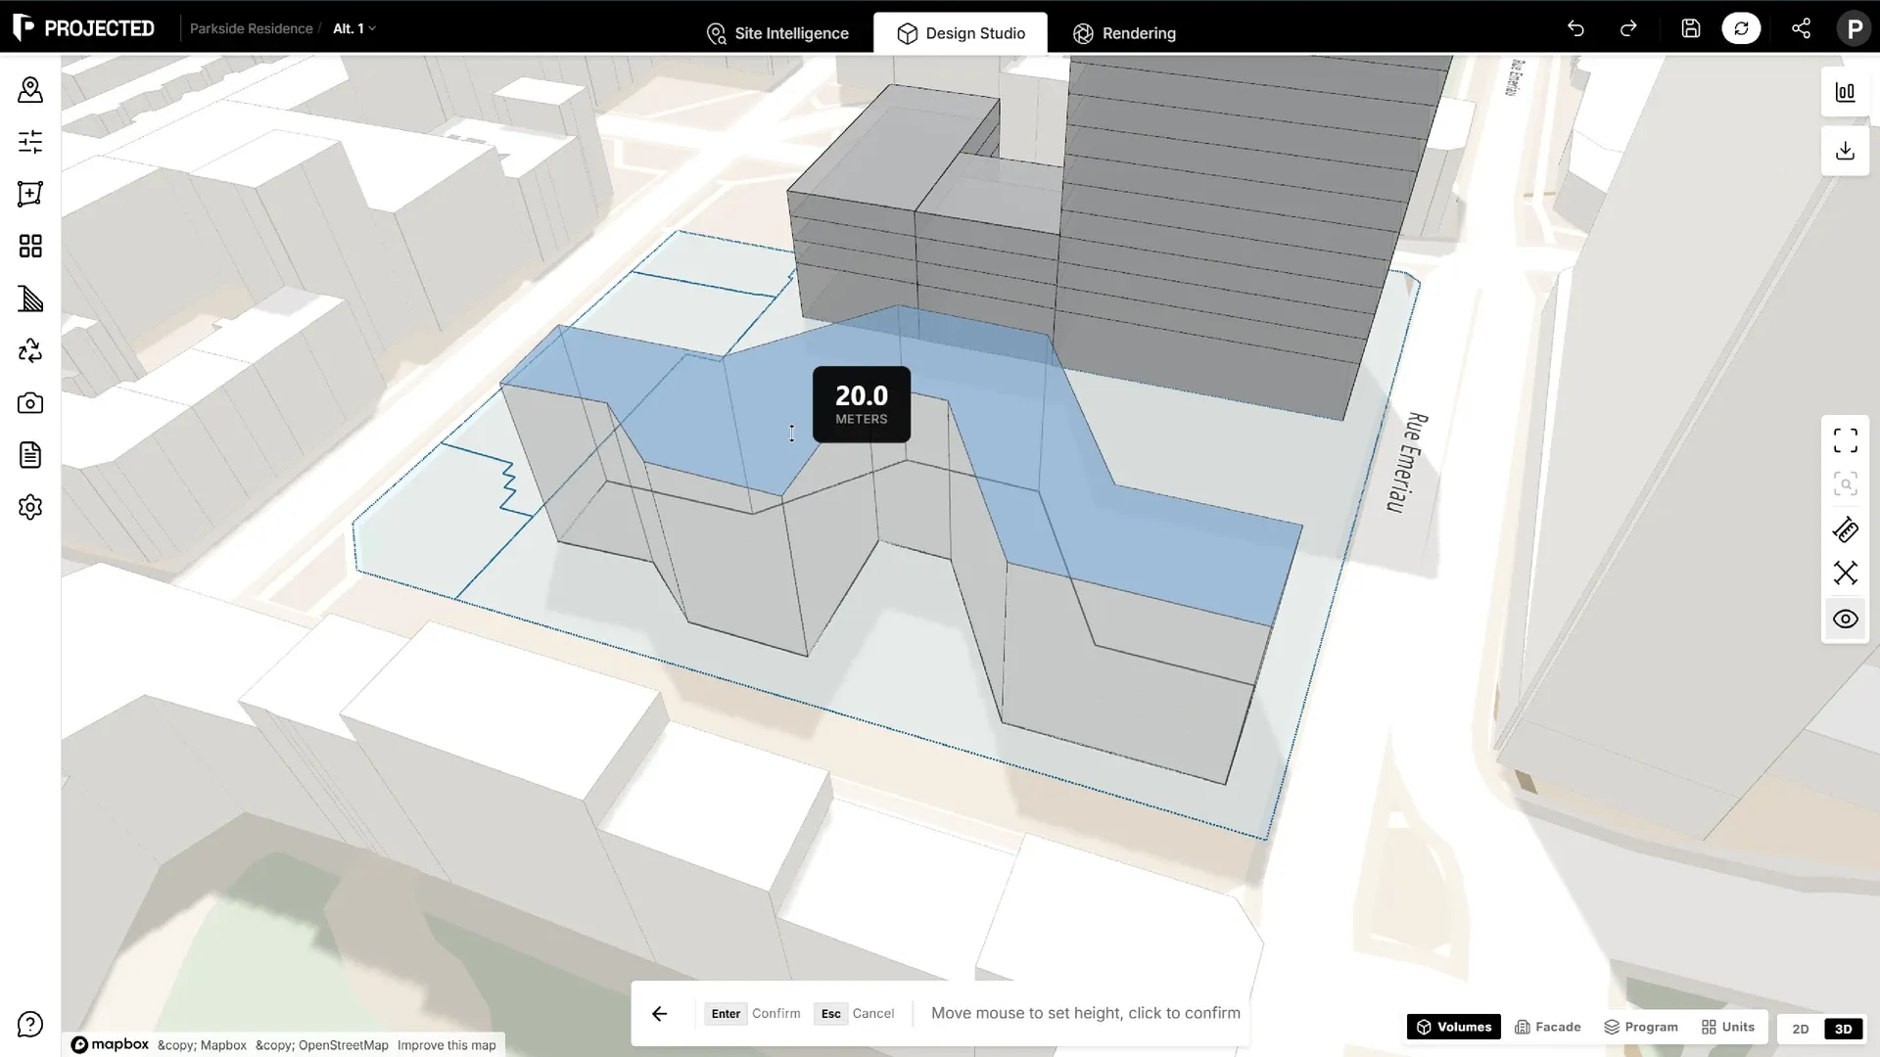
Task: Click the Projected logo
Action: (83, 28)
